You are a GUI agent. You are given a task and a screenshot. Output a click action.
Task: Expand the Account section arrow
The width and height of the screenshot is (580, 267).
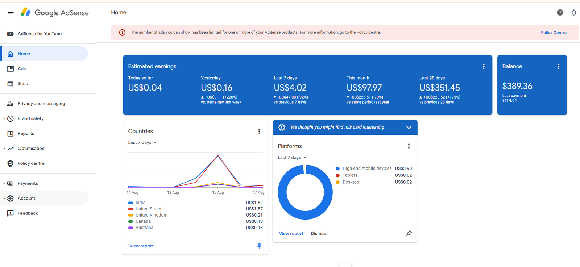point(4,198)
